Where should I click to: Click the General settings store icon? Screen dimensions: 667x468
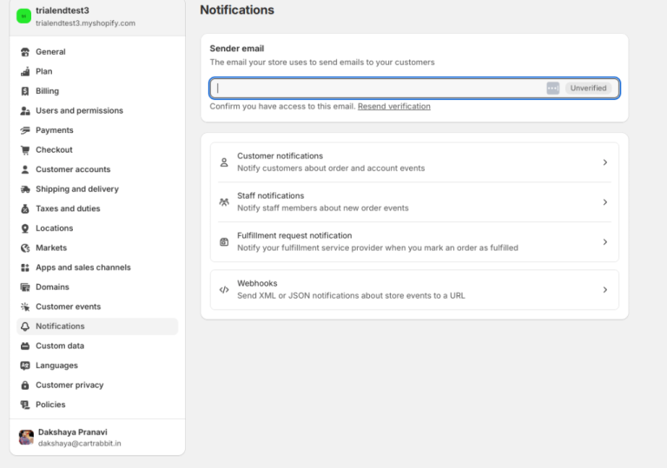(25, 52)
